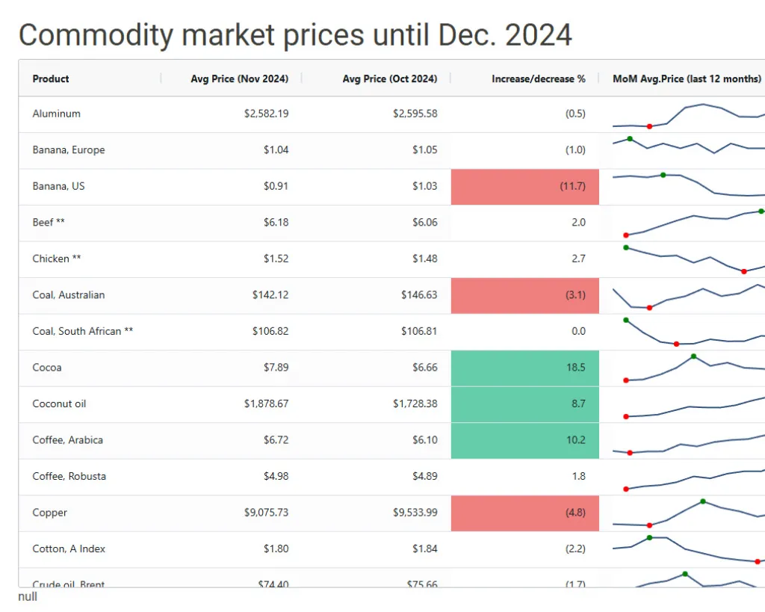
Task: Click the Increase/decrease % column header
Action: pyautogui.click(x=538, y=78)
